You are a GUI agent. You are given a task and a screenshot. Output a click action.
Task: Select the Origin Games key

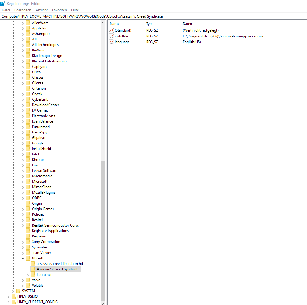coord(43,209)
